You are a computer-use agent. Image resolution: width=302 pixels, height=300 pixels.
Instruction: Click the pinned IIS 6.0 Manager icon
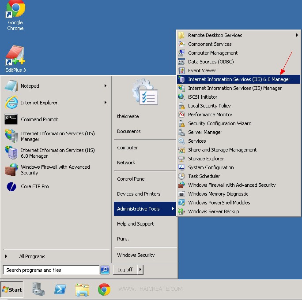point(11,153)
